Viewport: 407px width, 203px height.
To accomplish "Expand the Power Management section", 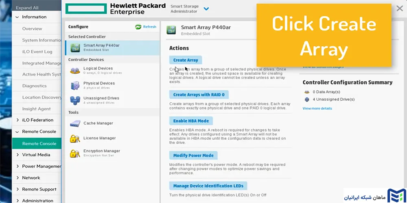I will (x=18, y=166).
